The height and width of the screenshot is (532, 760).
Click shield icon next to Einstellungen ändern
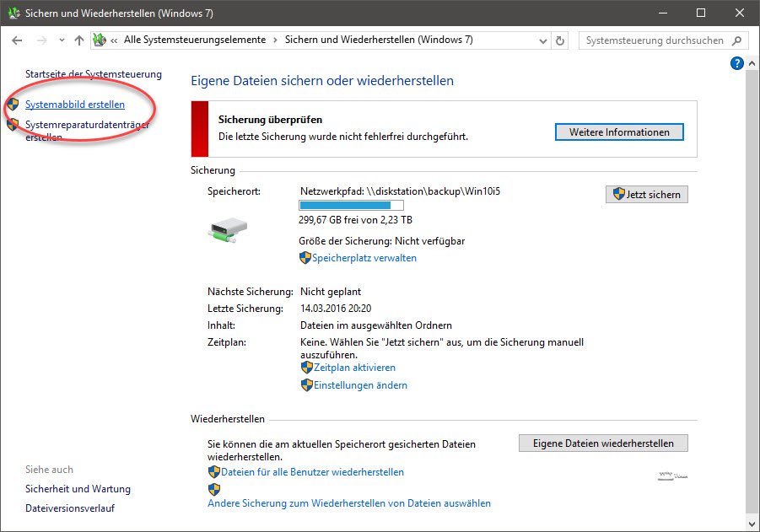(x=306, y=385)
